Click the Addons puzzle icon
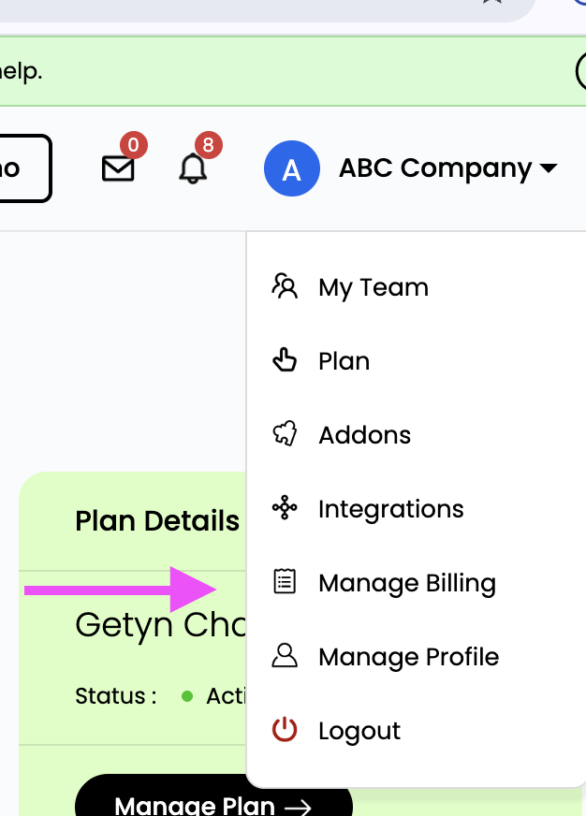This screenshot has height=816, width=586. pos(285,434)
